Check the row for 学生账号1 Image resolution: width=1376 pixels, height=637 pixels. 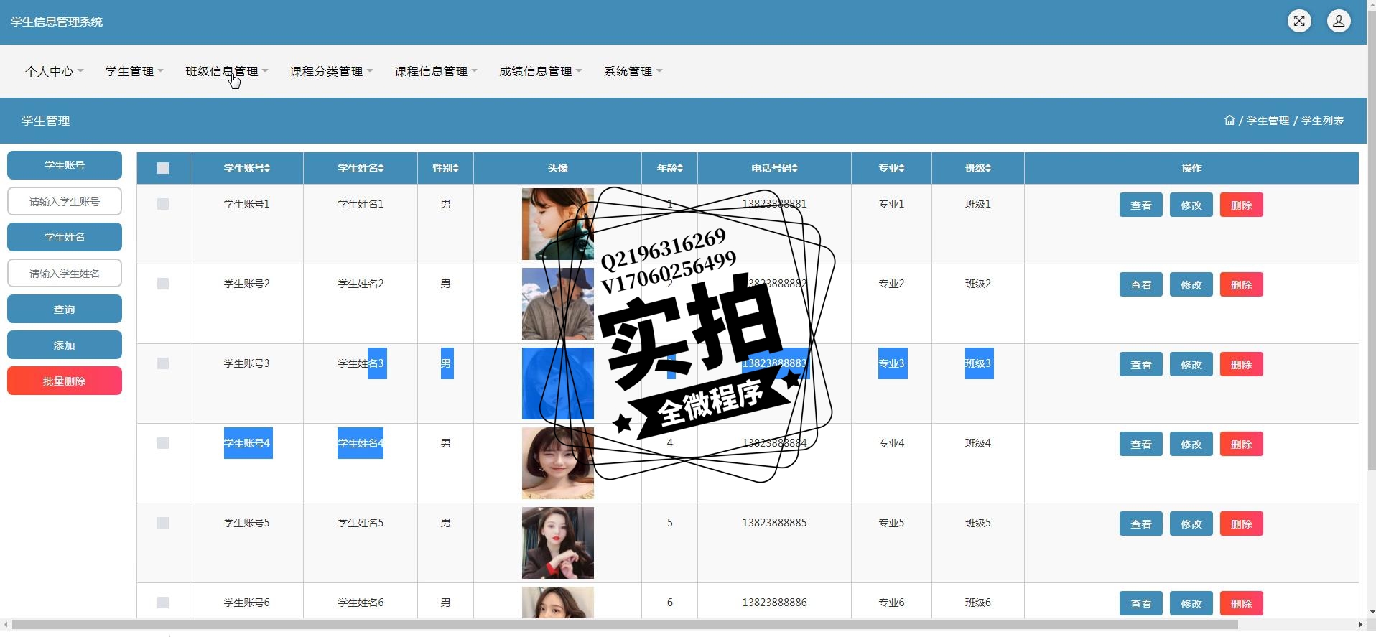pyautogui.click(x=163, y=204)
